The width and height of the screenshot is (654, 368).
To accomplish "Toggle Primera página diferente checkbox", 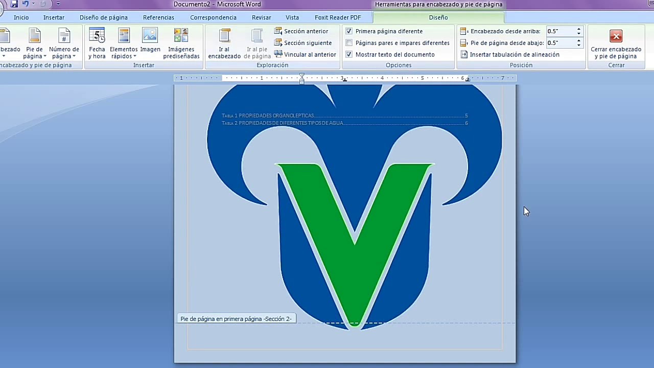I will tap(349, 31).
